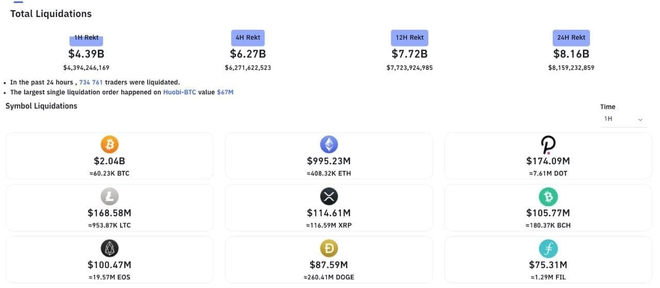The width and height of the screenshot is (660, 288).
Task: Click the $4.39B one-hour total
Action: coord(86,54)
